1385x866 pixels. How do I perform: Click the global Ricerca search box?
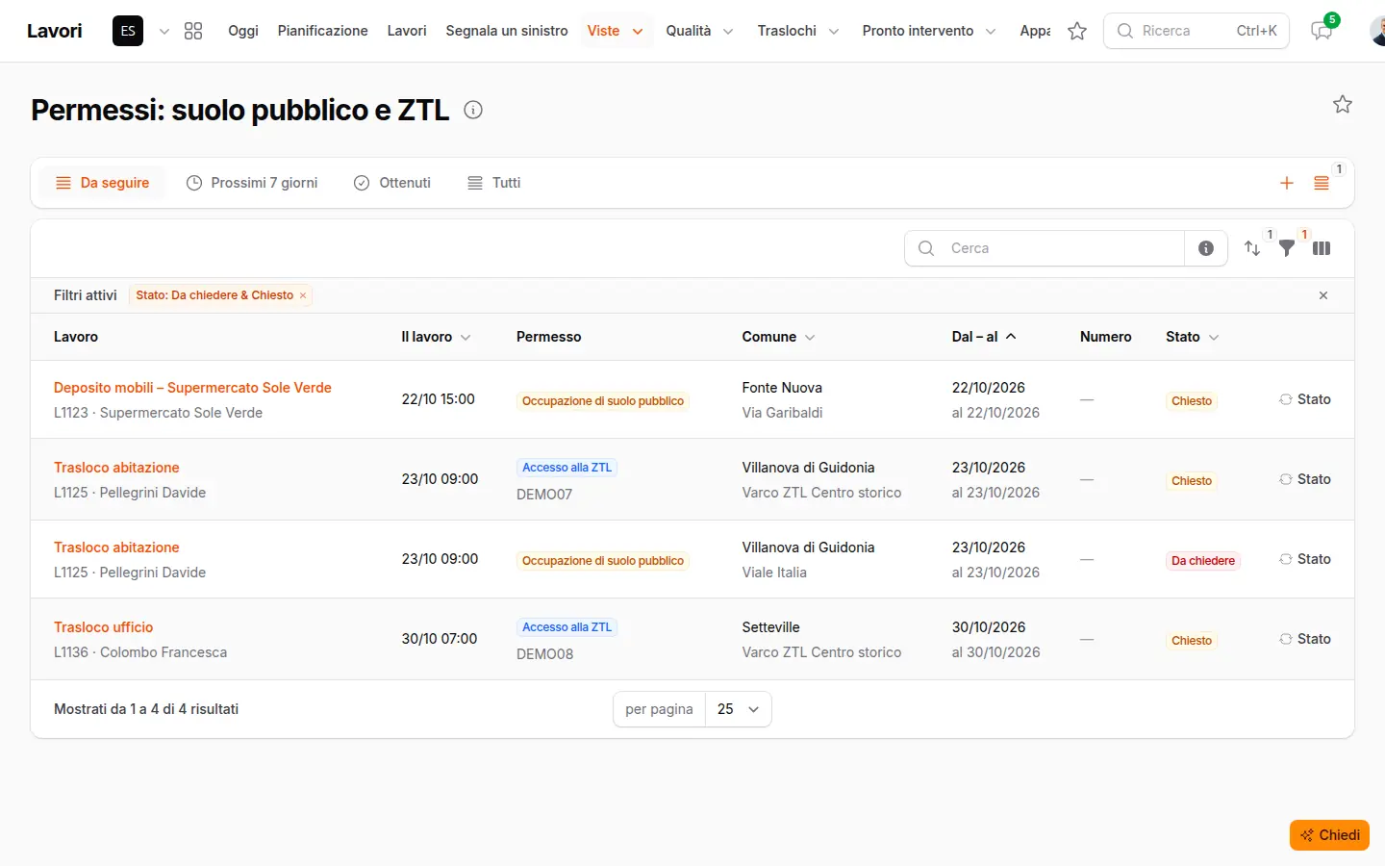click(1196, 31)
